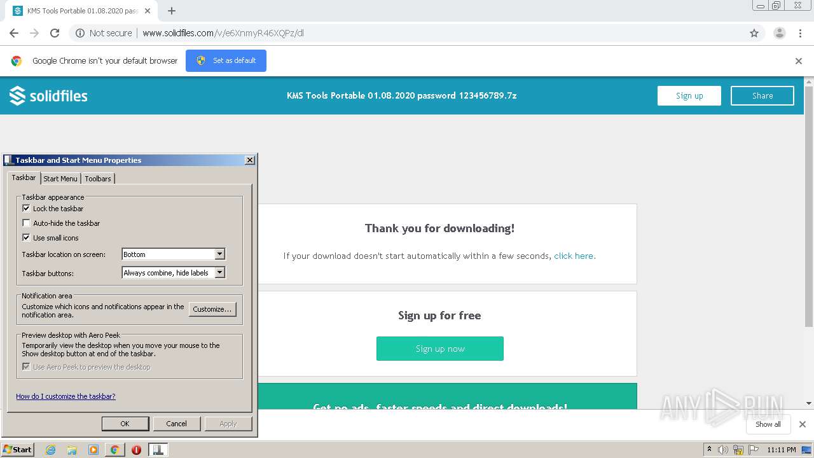
Task: Switch to the Start Menu tab
Action: click(60, 179)
